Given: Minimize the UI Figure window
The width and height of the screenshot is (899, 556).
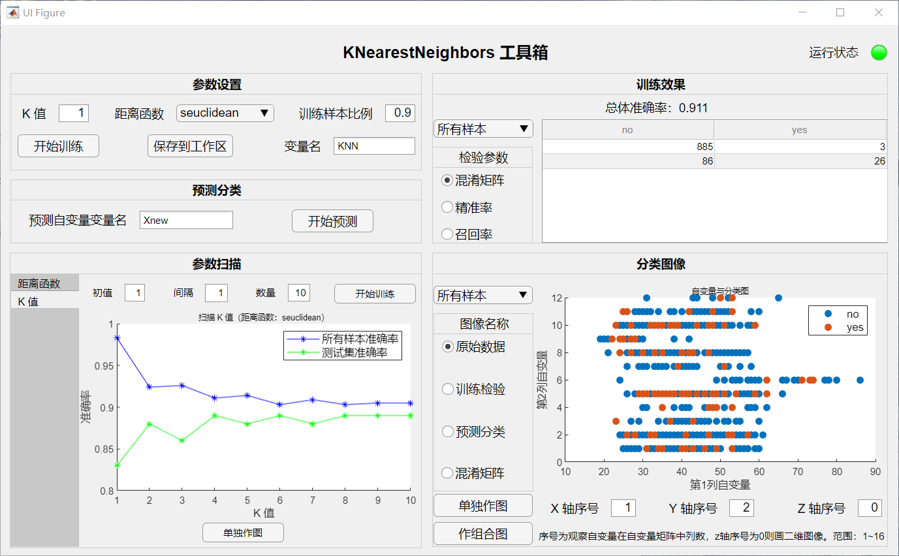Looking at the screenshot, I should 802,12.
